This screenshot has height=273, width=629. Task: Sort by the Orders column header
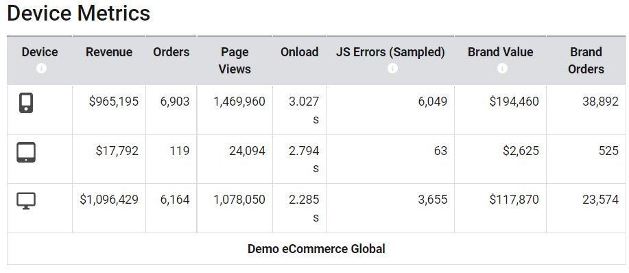click(171, 52)
